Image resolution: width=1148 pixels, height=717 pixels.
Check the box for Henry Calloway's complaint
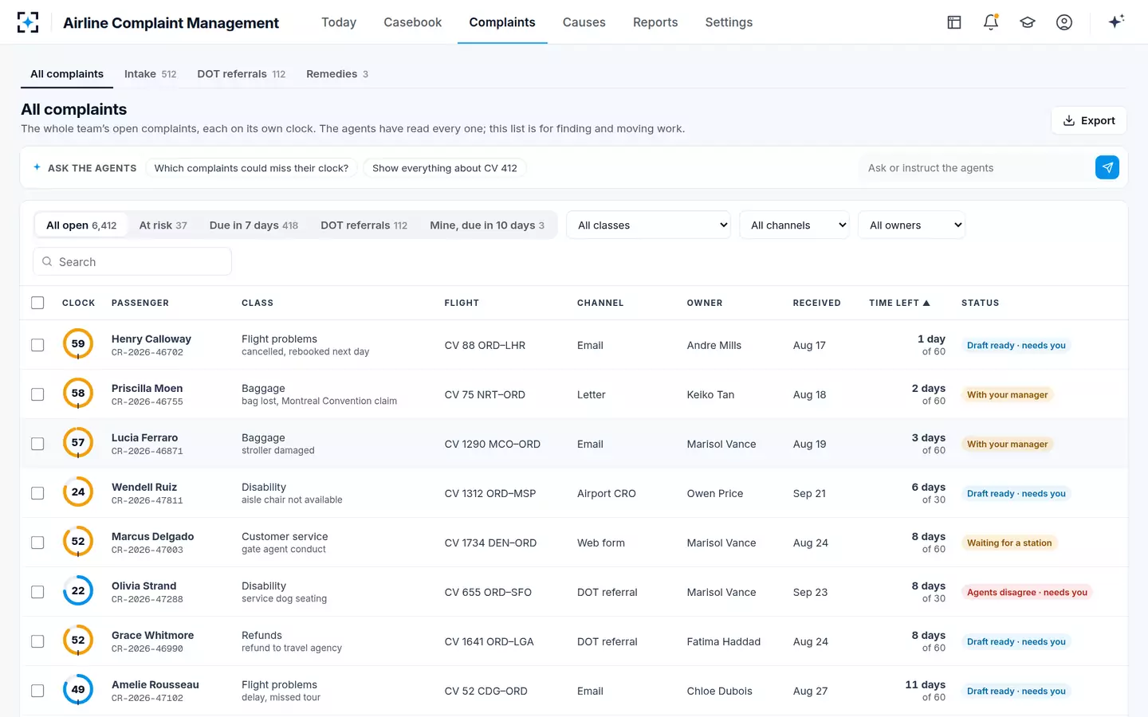(37, 345)
